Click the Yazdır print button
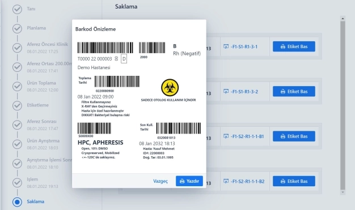 189,181
